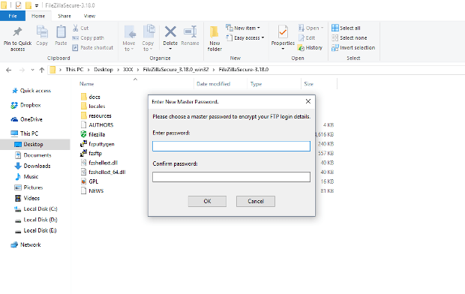The image size is (465, 294).
Task: Open the Move to menu
Action: (129, 38)
